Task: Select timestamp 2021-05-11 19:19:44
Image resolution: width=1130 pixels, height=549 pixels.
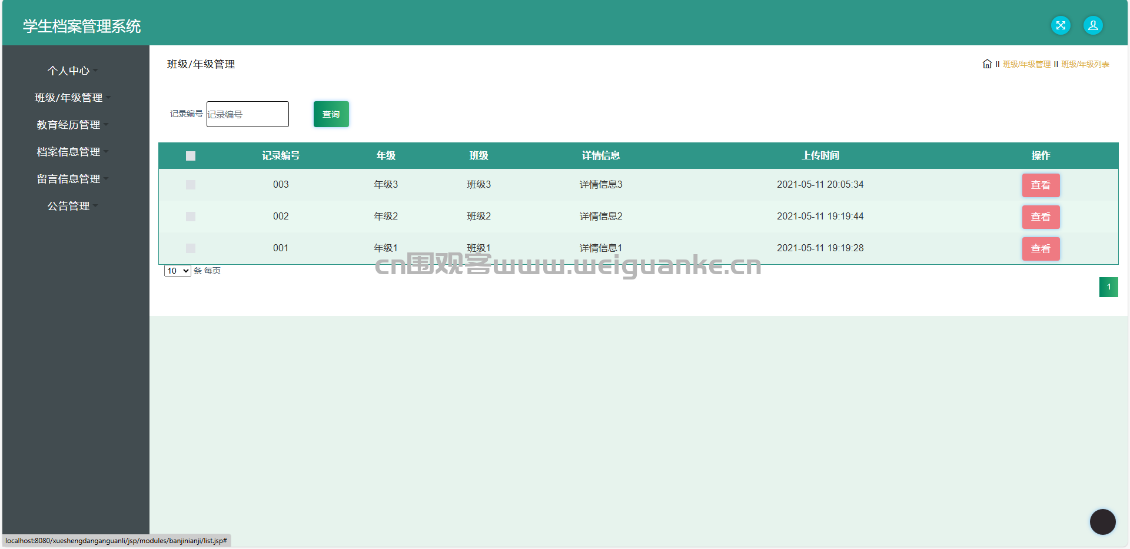Action: [820, 217]
